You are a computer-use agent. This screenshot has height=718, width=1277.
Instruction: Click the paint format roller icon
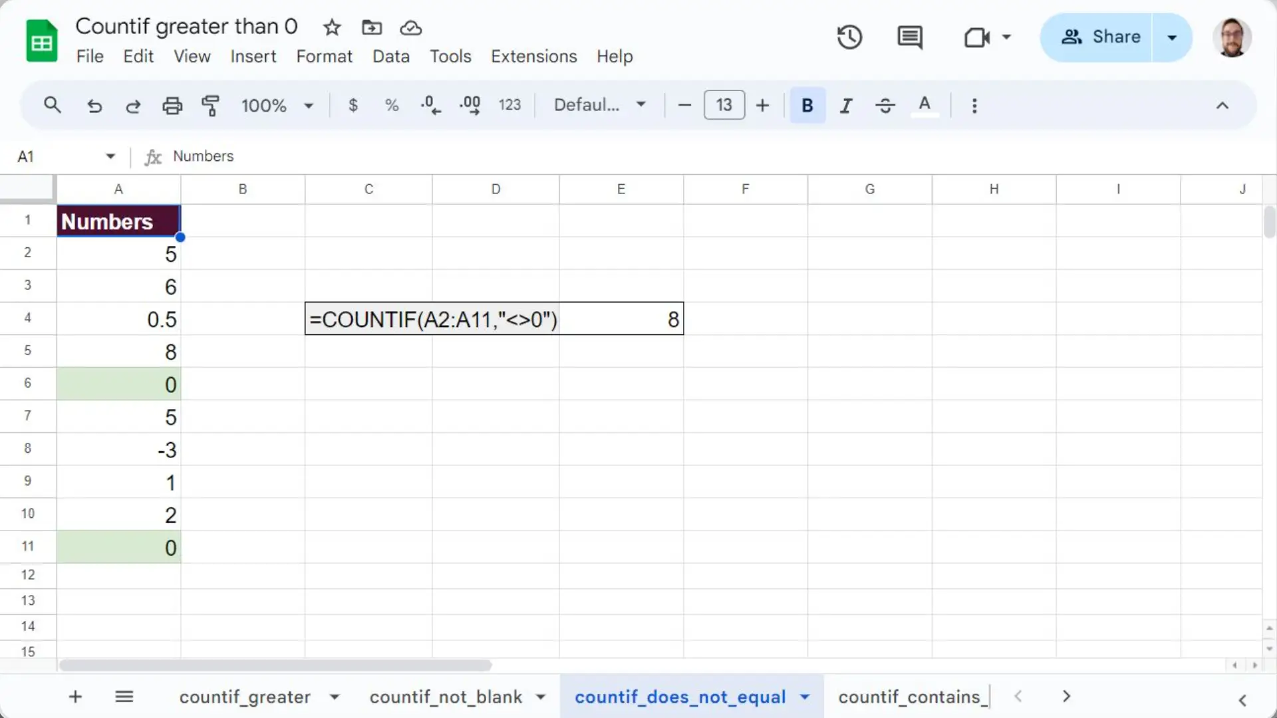click(x=210, y=106)
